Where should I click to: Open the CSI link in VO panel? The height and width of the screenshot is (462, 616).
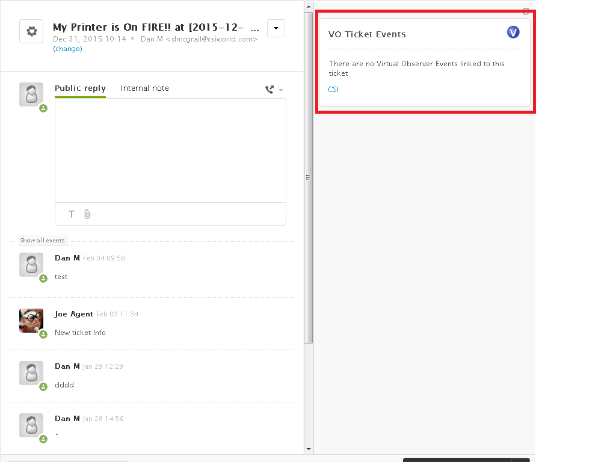[x=333, y=90]
